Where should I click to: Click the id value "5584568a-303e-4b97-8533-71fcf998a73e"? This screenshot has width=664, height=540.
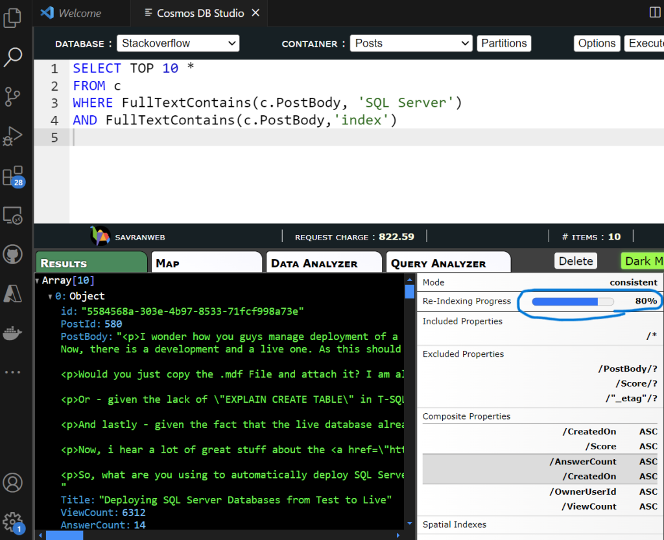pos(192,311)
